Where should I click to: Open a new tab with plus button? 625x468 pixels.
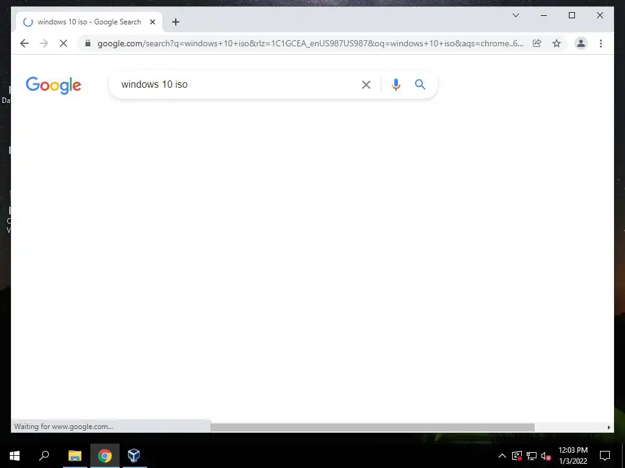[176, 22]
